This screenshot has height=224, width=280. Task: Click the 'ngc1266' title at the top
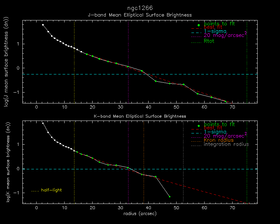140,8
